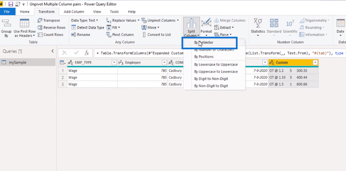Screen dimensions: 346x171
Task: Click the Split Column icon
Action: click(191, 23)
